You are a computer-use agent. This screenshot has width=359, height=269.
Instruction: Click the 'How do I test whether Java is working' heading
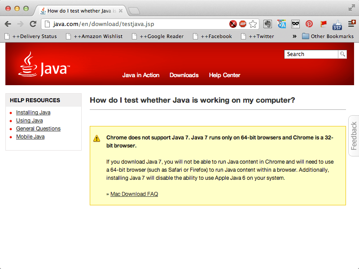193,100
